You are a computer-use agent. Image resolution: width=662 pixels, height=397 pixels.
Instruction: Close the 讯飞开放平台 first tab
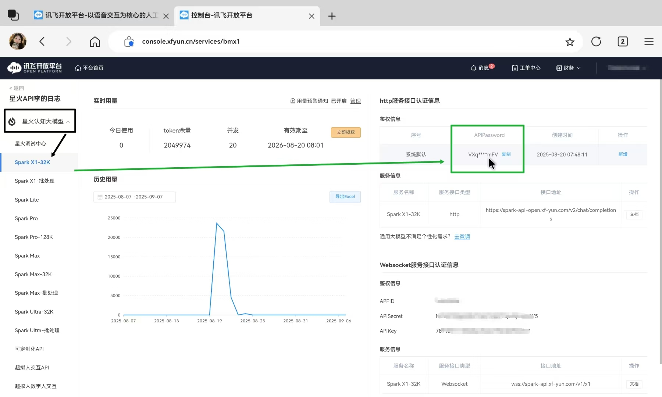tap(166, 16)
